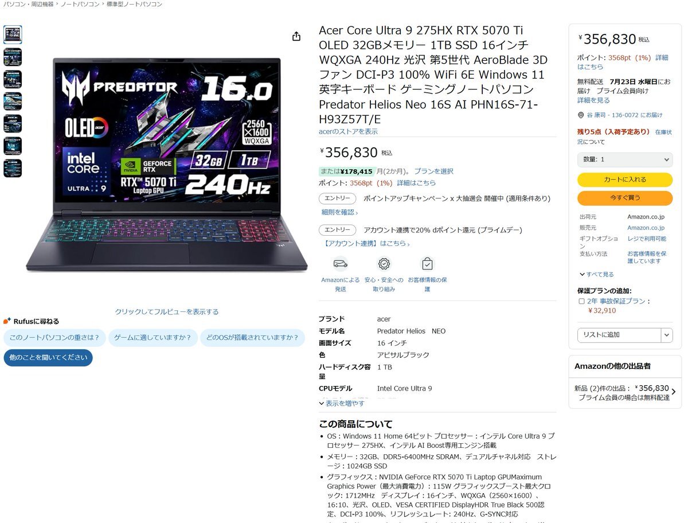Check the 2年 事故保証プラン checkbox

581,301
